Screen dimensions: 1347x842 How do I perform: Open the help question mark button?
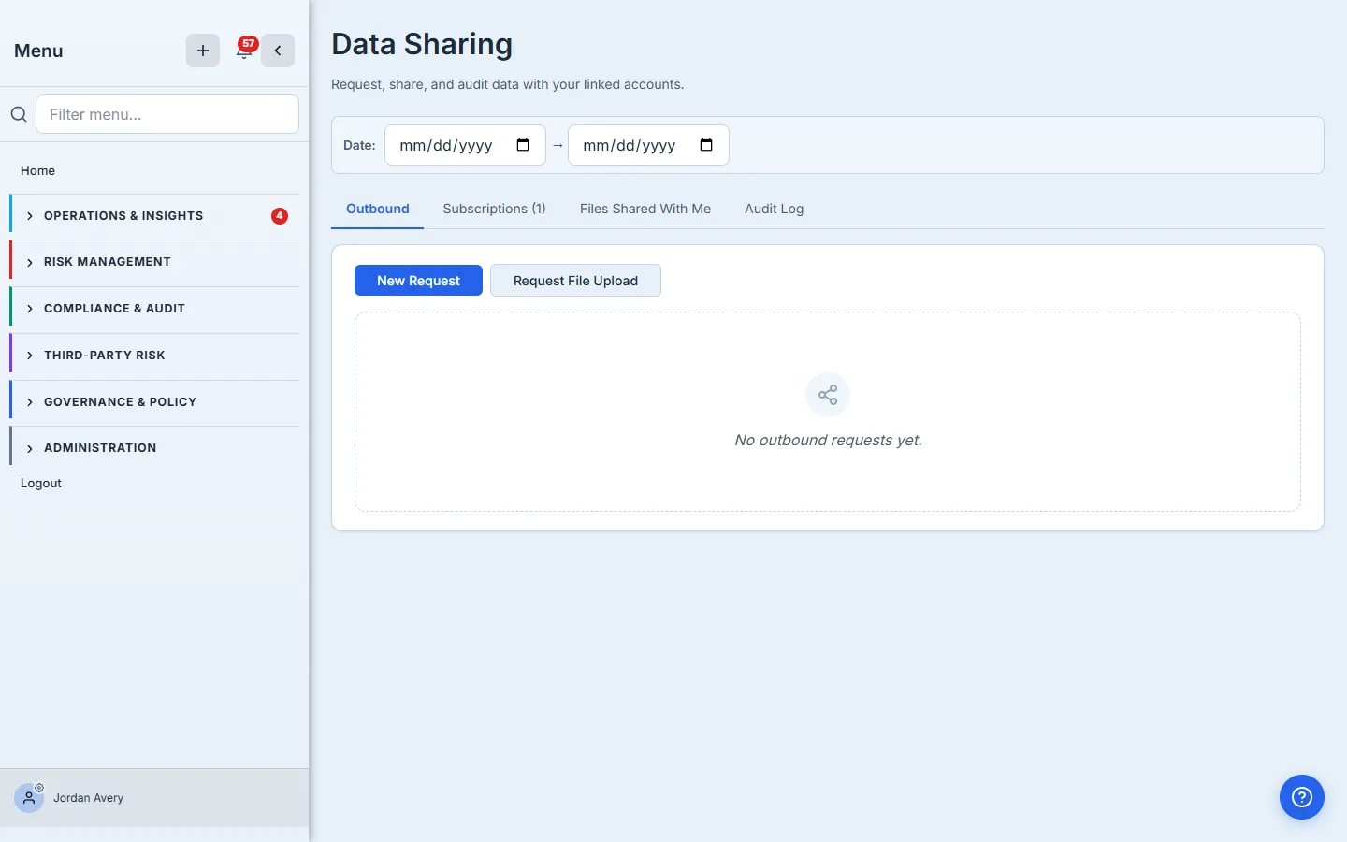coord(1302,797)
